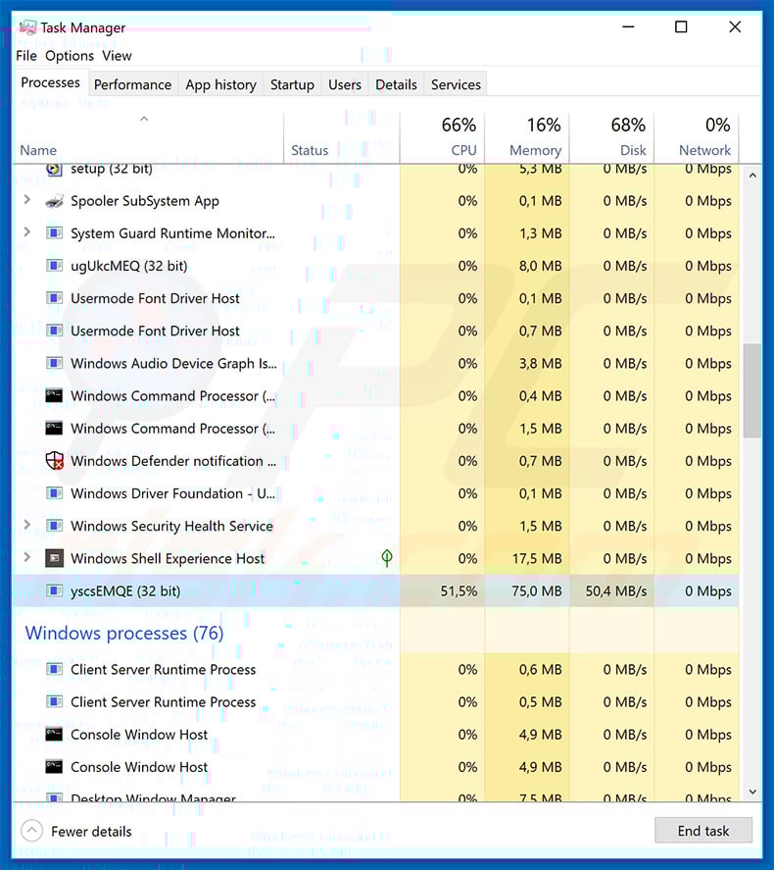Click the End task button
This screenshot has height=870, width=774.
[703, 831]
